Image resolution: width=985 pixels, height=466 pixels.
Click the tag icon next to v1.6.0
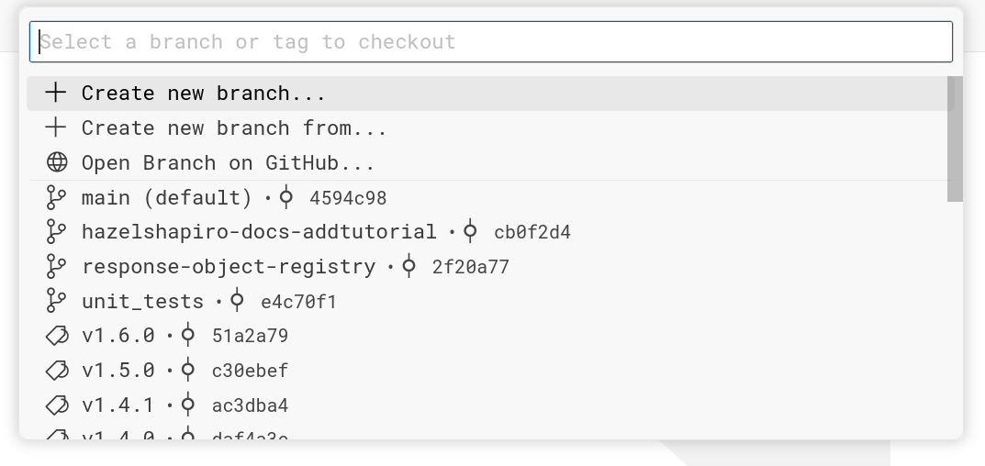(x=57, y=336)
